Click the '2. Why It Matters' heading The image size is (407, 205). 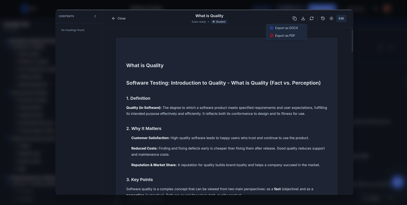144,129
